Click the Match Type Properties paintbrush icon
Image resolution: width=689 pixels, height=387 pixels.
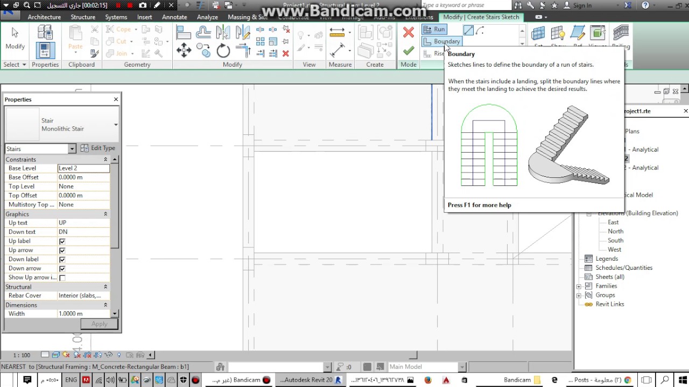[95, 53]
